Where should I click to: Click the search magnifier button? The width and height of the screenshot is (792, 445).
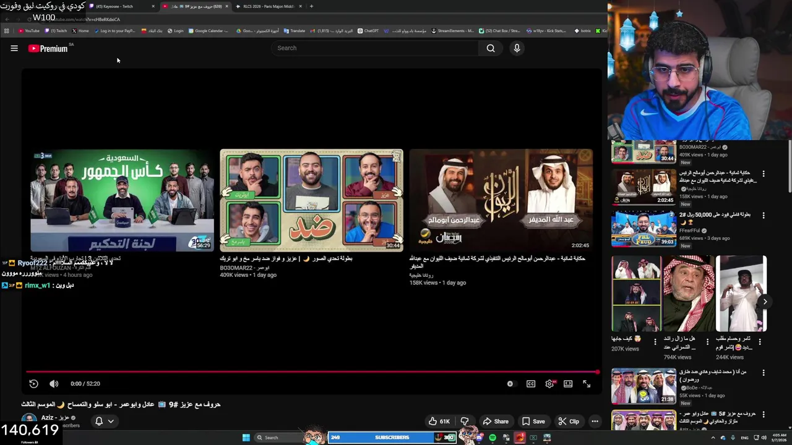pos(491,48)
